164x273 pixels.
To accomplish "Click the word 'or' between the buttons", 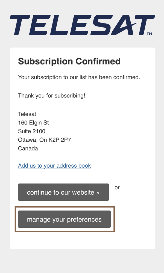I will pyautogui.click(x=117, y=188).
